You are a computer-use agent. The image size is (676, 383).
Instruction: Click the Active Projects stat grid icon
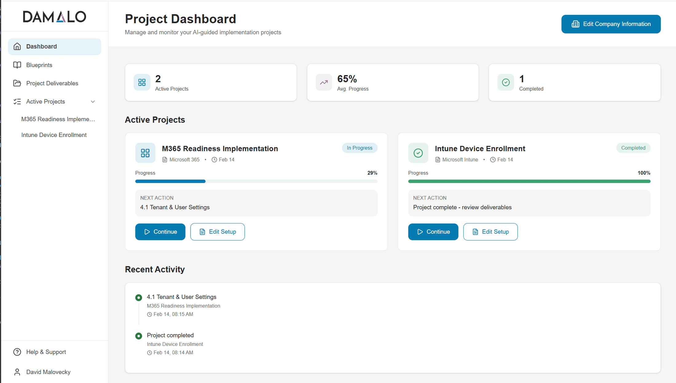pyautogui.click(x=142, y=82)
